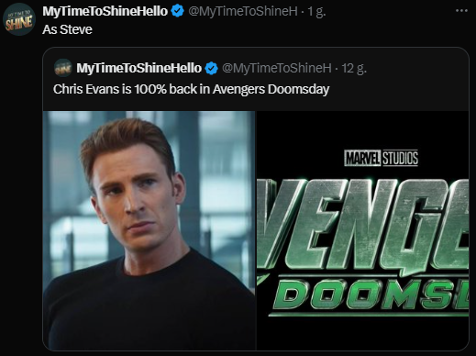Click the large Avengers metallic lettering
The image size is (476, 356).
tap(362, 224)
